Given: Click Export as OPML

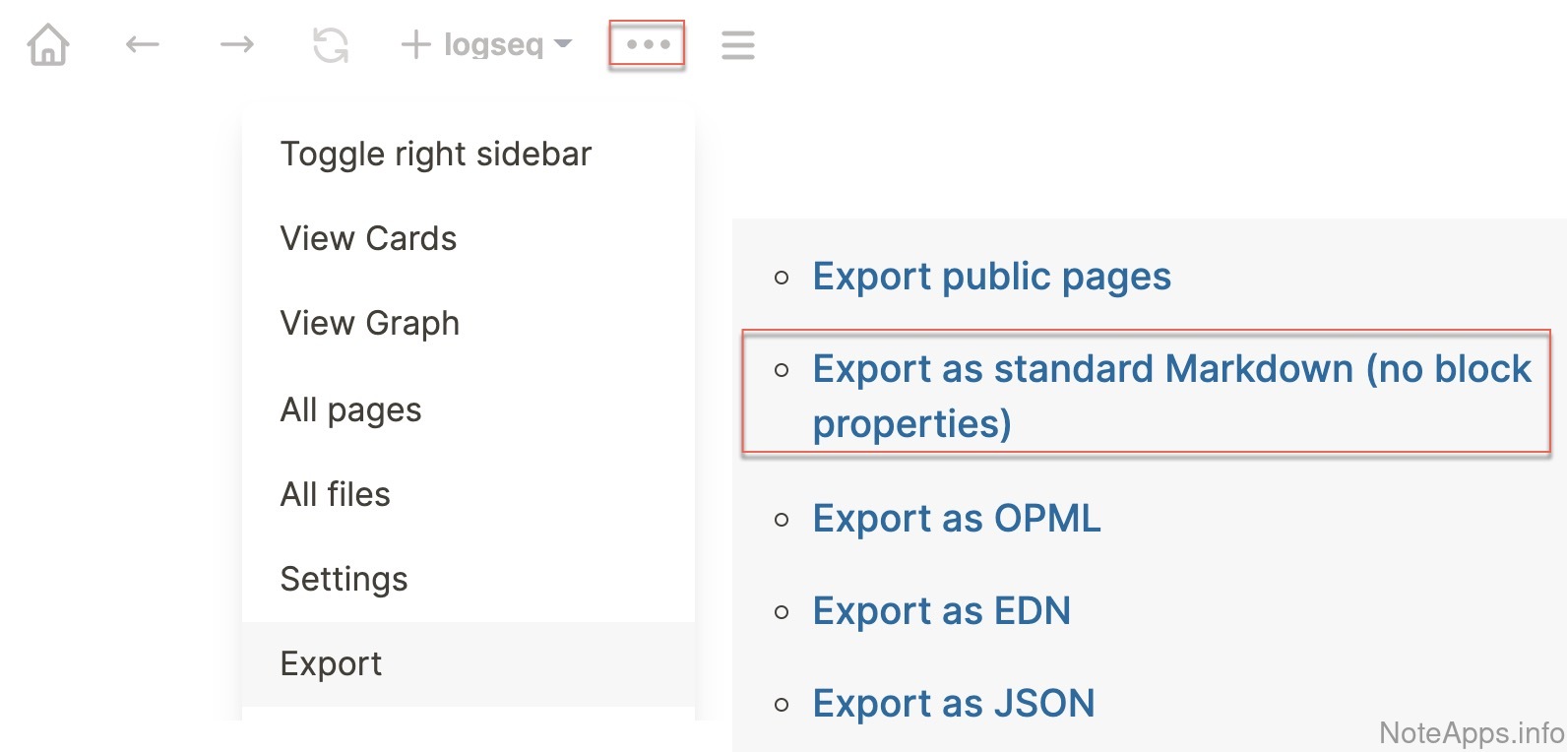Looking at the screenshot, I should (956, 519).
